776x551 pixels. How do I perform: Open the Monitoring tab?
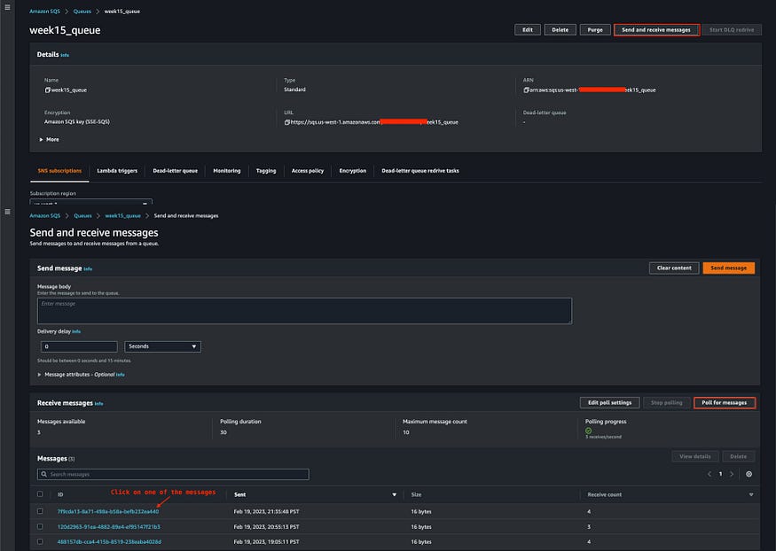point(227,171)
